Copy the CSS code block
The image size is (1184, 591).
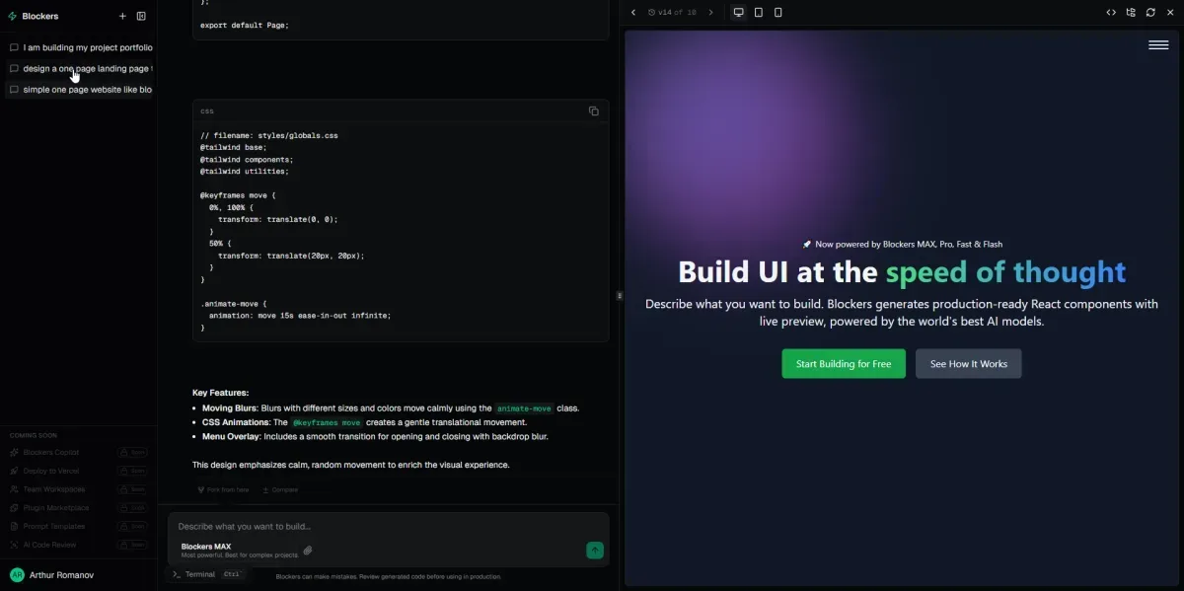(x=593, y=111)
